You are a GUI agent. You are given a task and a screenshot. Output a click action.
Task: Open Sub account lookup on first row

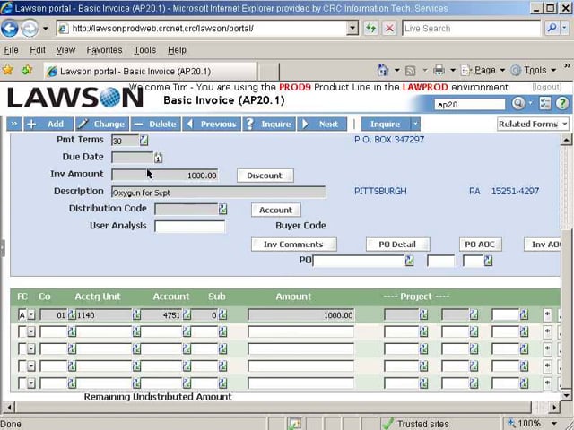point(222,314)
